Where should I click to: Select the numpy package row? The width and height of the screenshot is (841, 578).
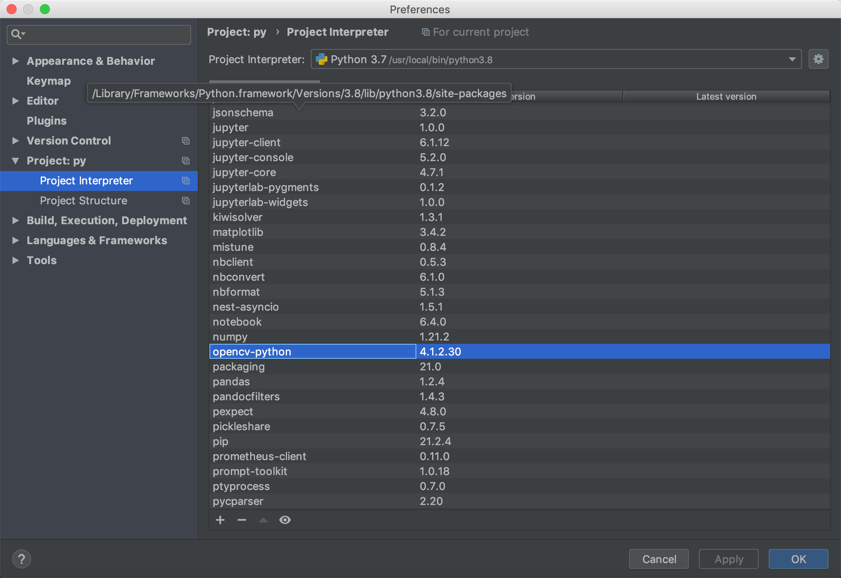519,337
